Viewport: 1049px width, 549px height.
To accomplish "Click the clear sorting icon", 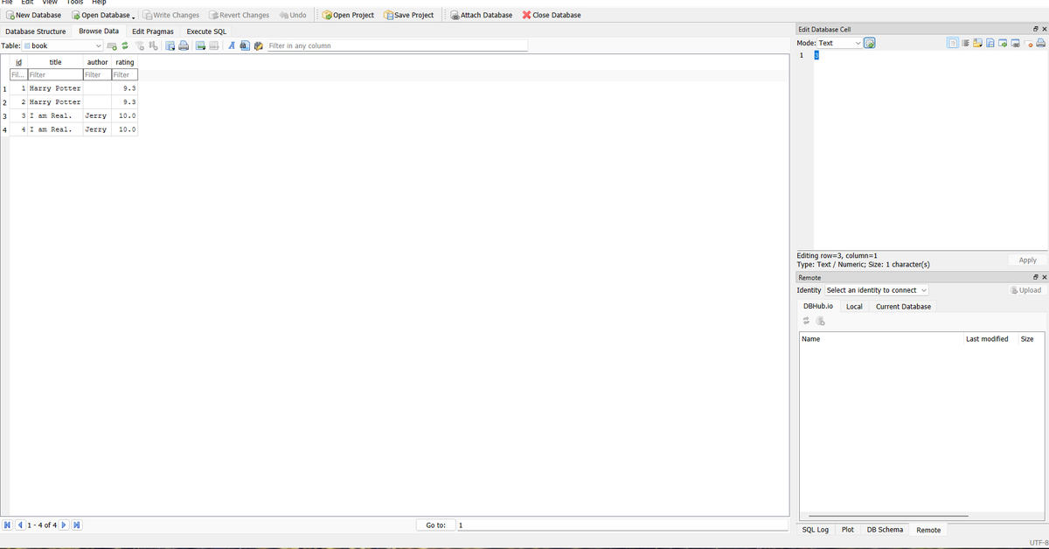I will pyautogui.click(x=153, y=45).
